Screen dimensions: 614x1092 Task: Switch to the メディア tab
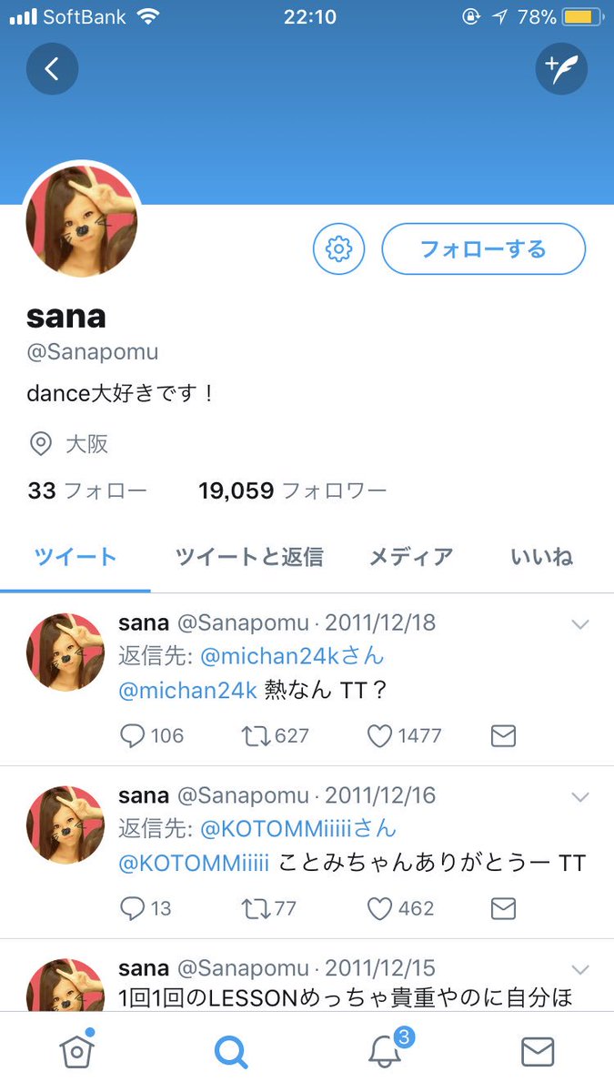click(x=410, y=557)
